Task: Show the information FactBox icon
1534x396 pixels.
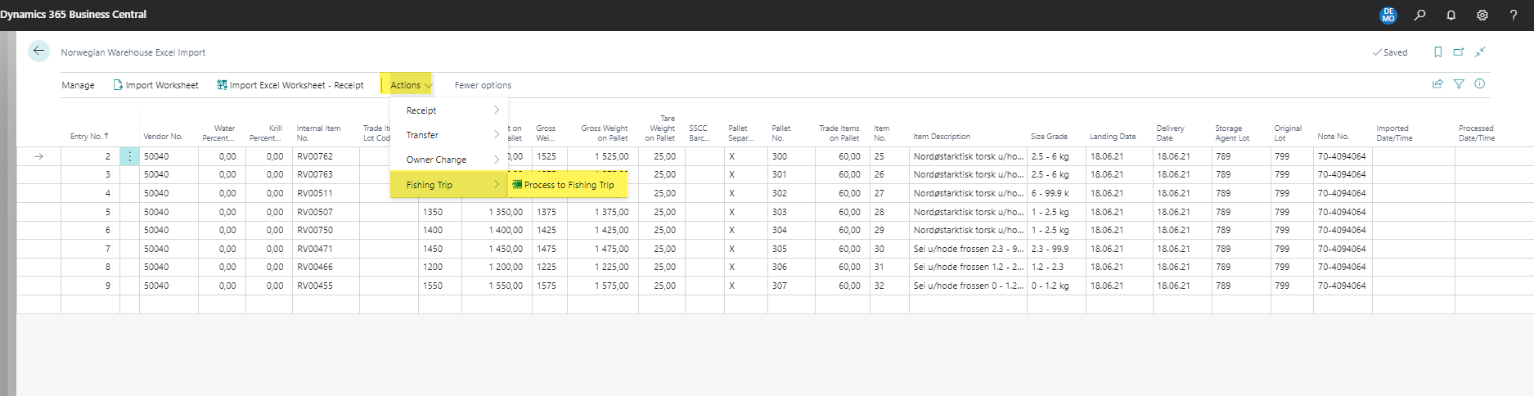Action: [x=1479, y=84]
